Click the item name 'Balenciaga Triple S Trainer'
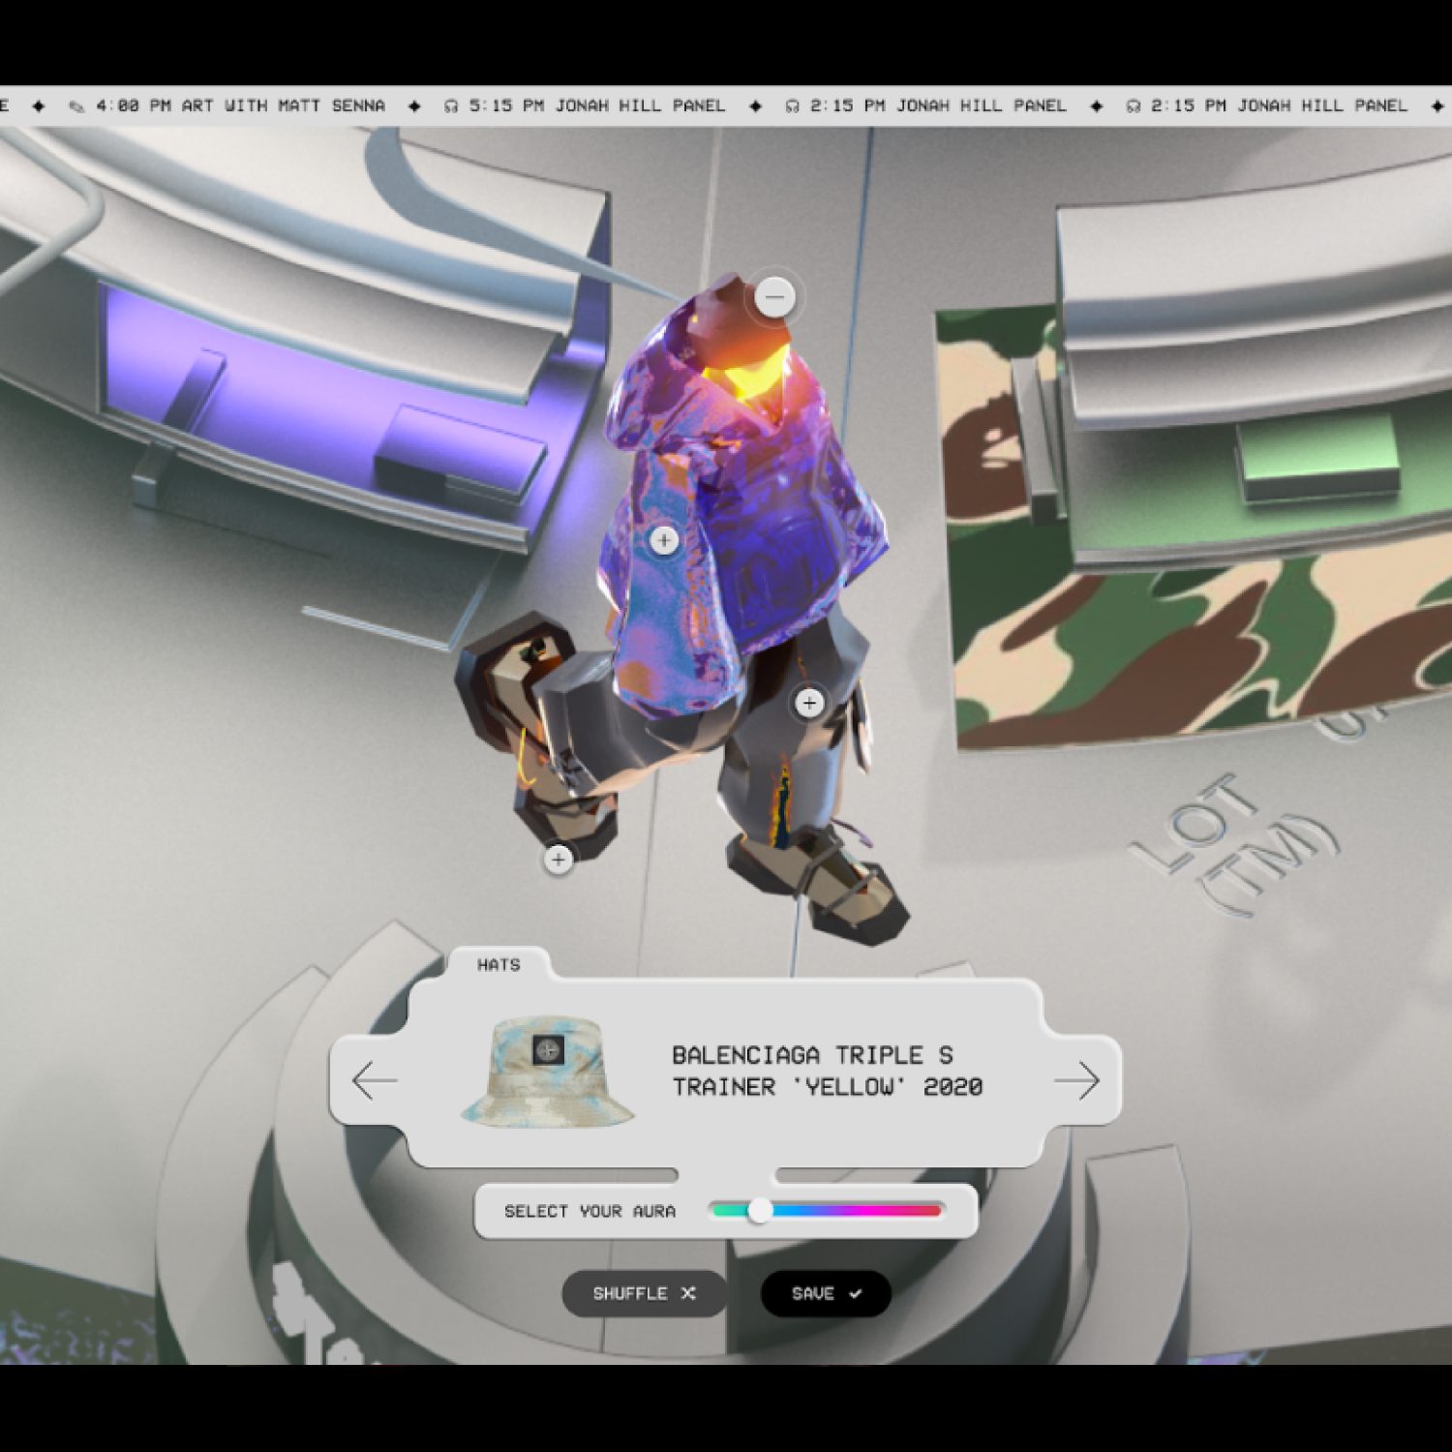1452x1452 pixels. coord(827,1071)
